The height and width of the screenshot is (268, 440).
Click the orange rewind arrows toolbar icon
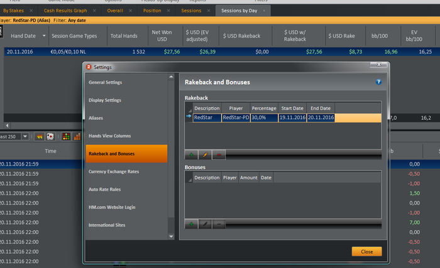[40, 137]
